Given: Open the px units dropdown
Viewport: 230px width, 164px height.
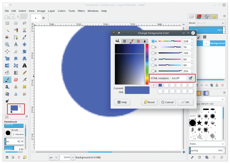Looking at the screenshot, I should coord(54,157).
